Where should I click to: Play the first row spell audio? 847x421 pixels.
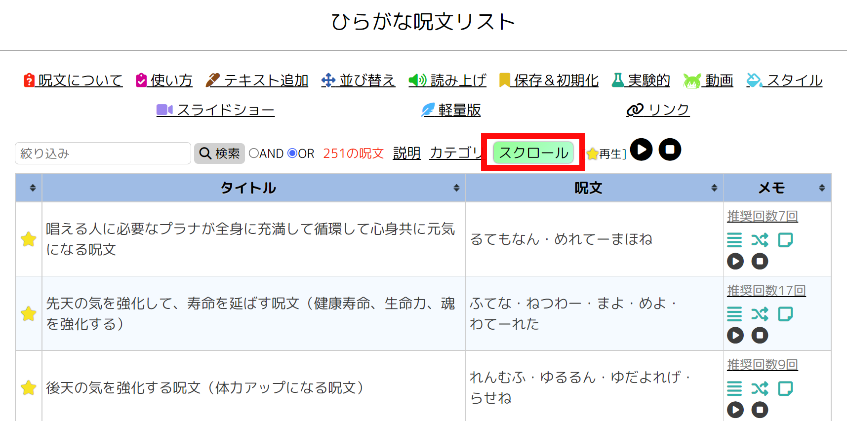pyautogui.click(x=735, y=261)
